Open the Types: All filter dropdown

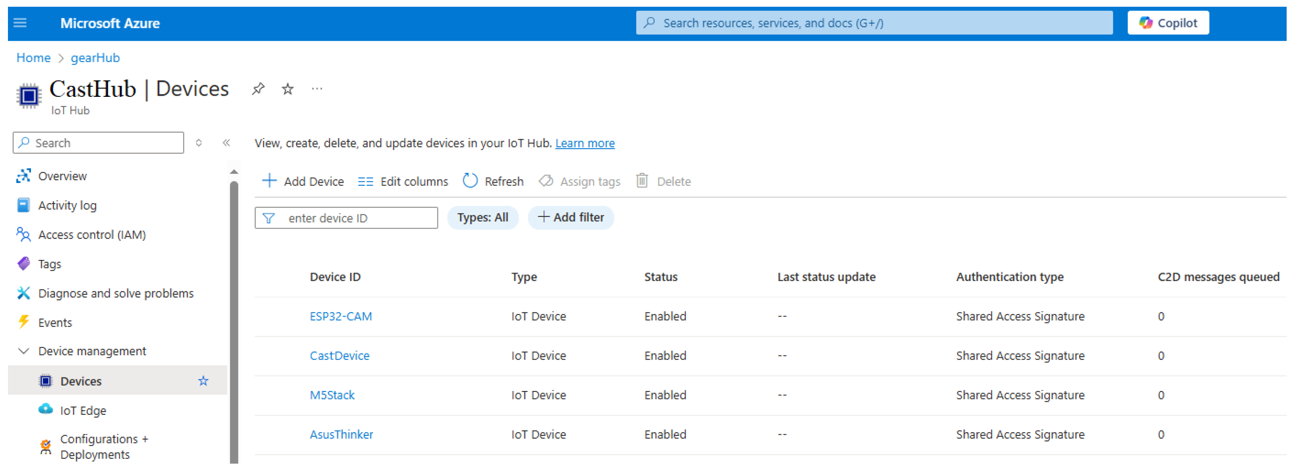[x=482, y=218]
